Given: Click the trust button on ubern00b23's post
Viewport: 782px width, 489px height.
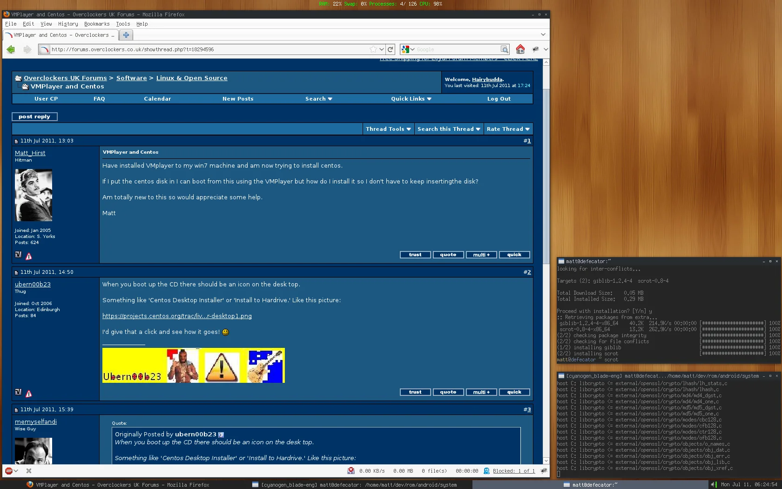Looking at the screenshot, I should click(x=415, y=392).
